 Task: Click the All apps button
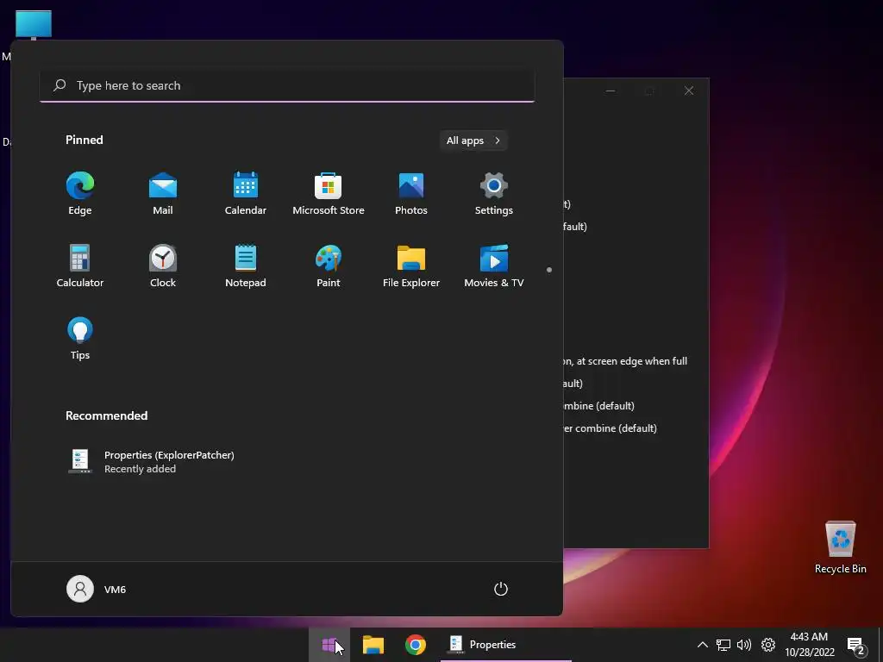(x=473, y=141)
